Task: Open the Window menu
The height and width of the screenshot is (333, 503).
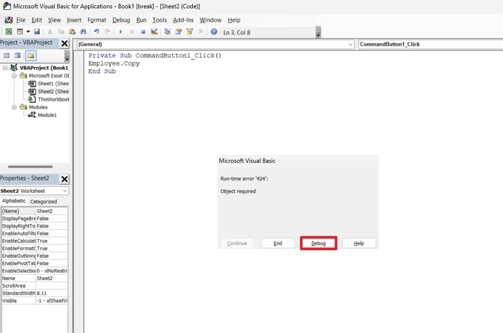Action: (211, 20)
